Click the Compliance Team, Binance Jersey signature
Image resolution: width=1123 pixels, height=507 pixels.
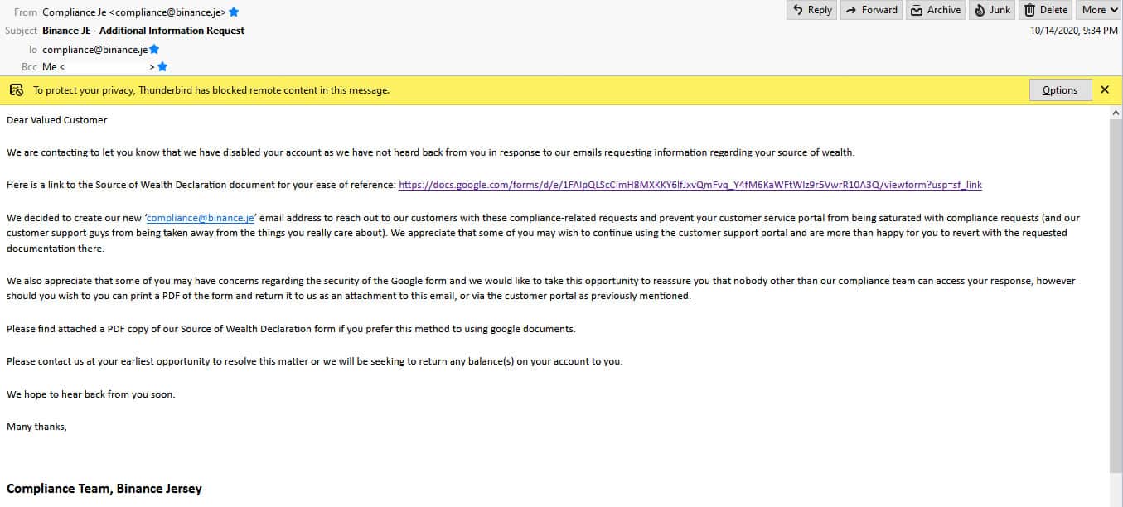click(104, 489)
